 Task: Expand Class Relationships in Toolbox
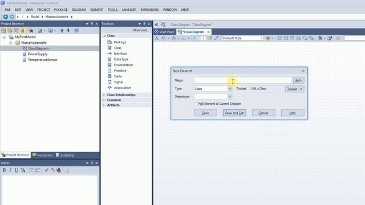pyautogui.click(x=104, y=95)
